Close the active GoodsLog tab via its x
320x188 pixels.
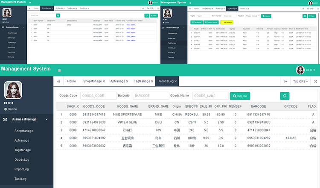coord(175,81)
